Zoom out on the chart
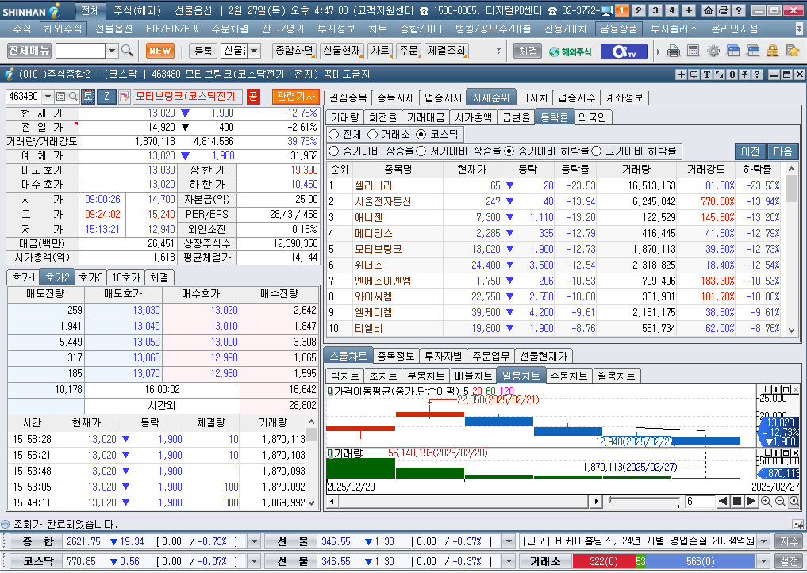This screenshot has height=573, width=807. 780,501
